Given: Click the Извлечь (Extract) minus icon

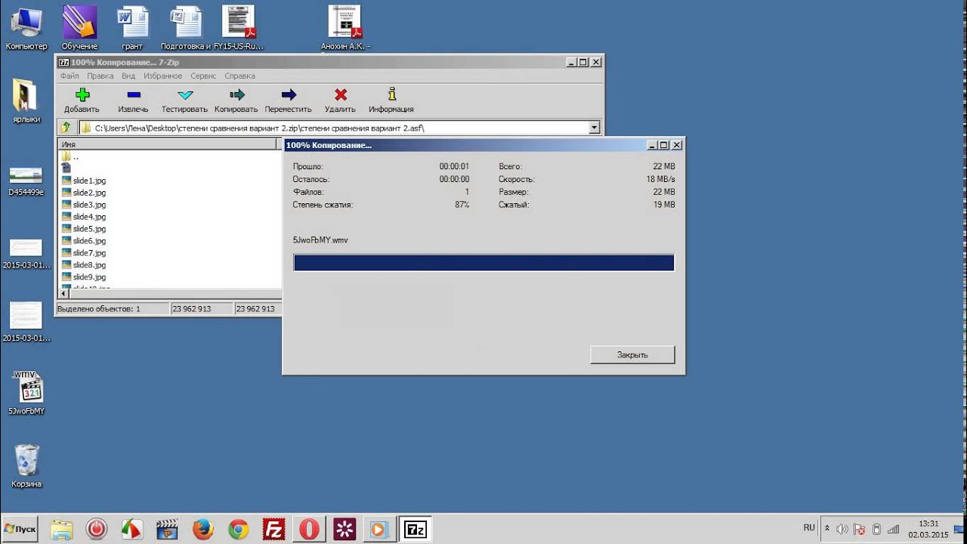Looking at the screenshot, I should click(134, 94).
